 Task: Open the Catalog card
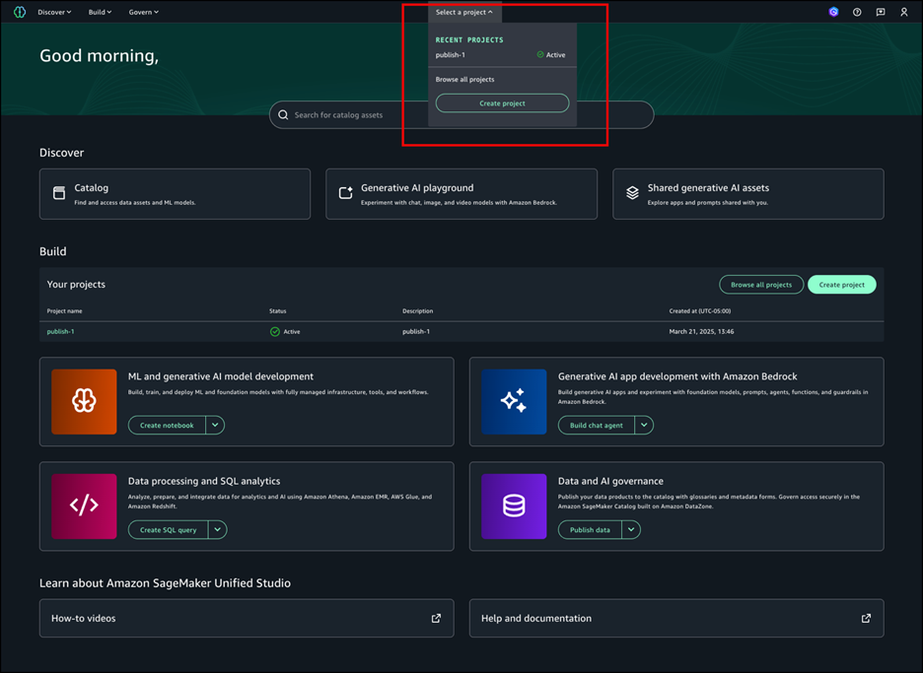click(x=175, y=194)
